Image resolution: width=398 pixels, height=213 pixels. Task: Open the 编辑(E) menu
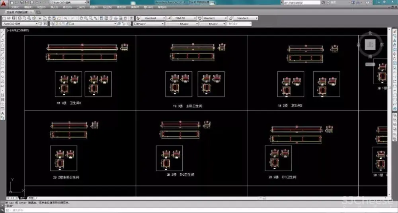pyautogui.click(x=28, y=8)
